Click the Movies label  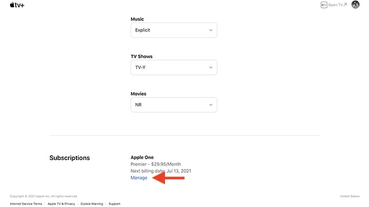pos(138,94)
